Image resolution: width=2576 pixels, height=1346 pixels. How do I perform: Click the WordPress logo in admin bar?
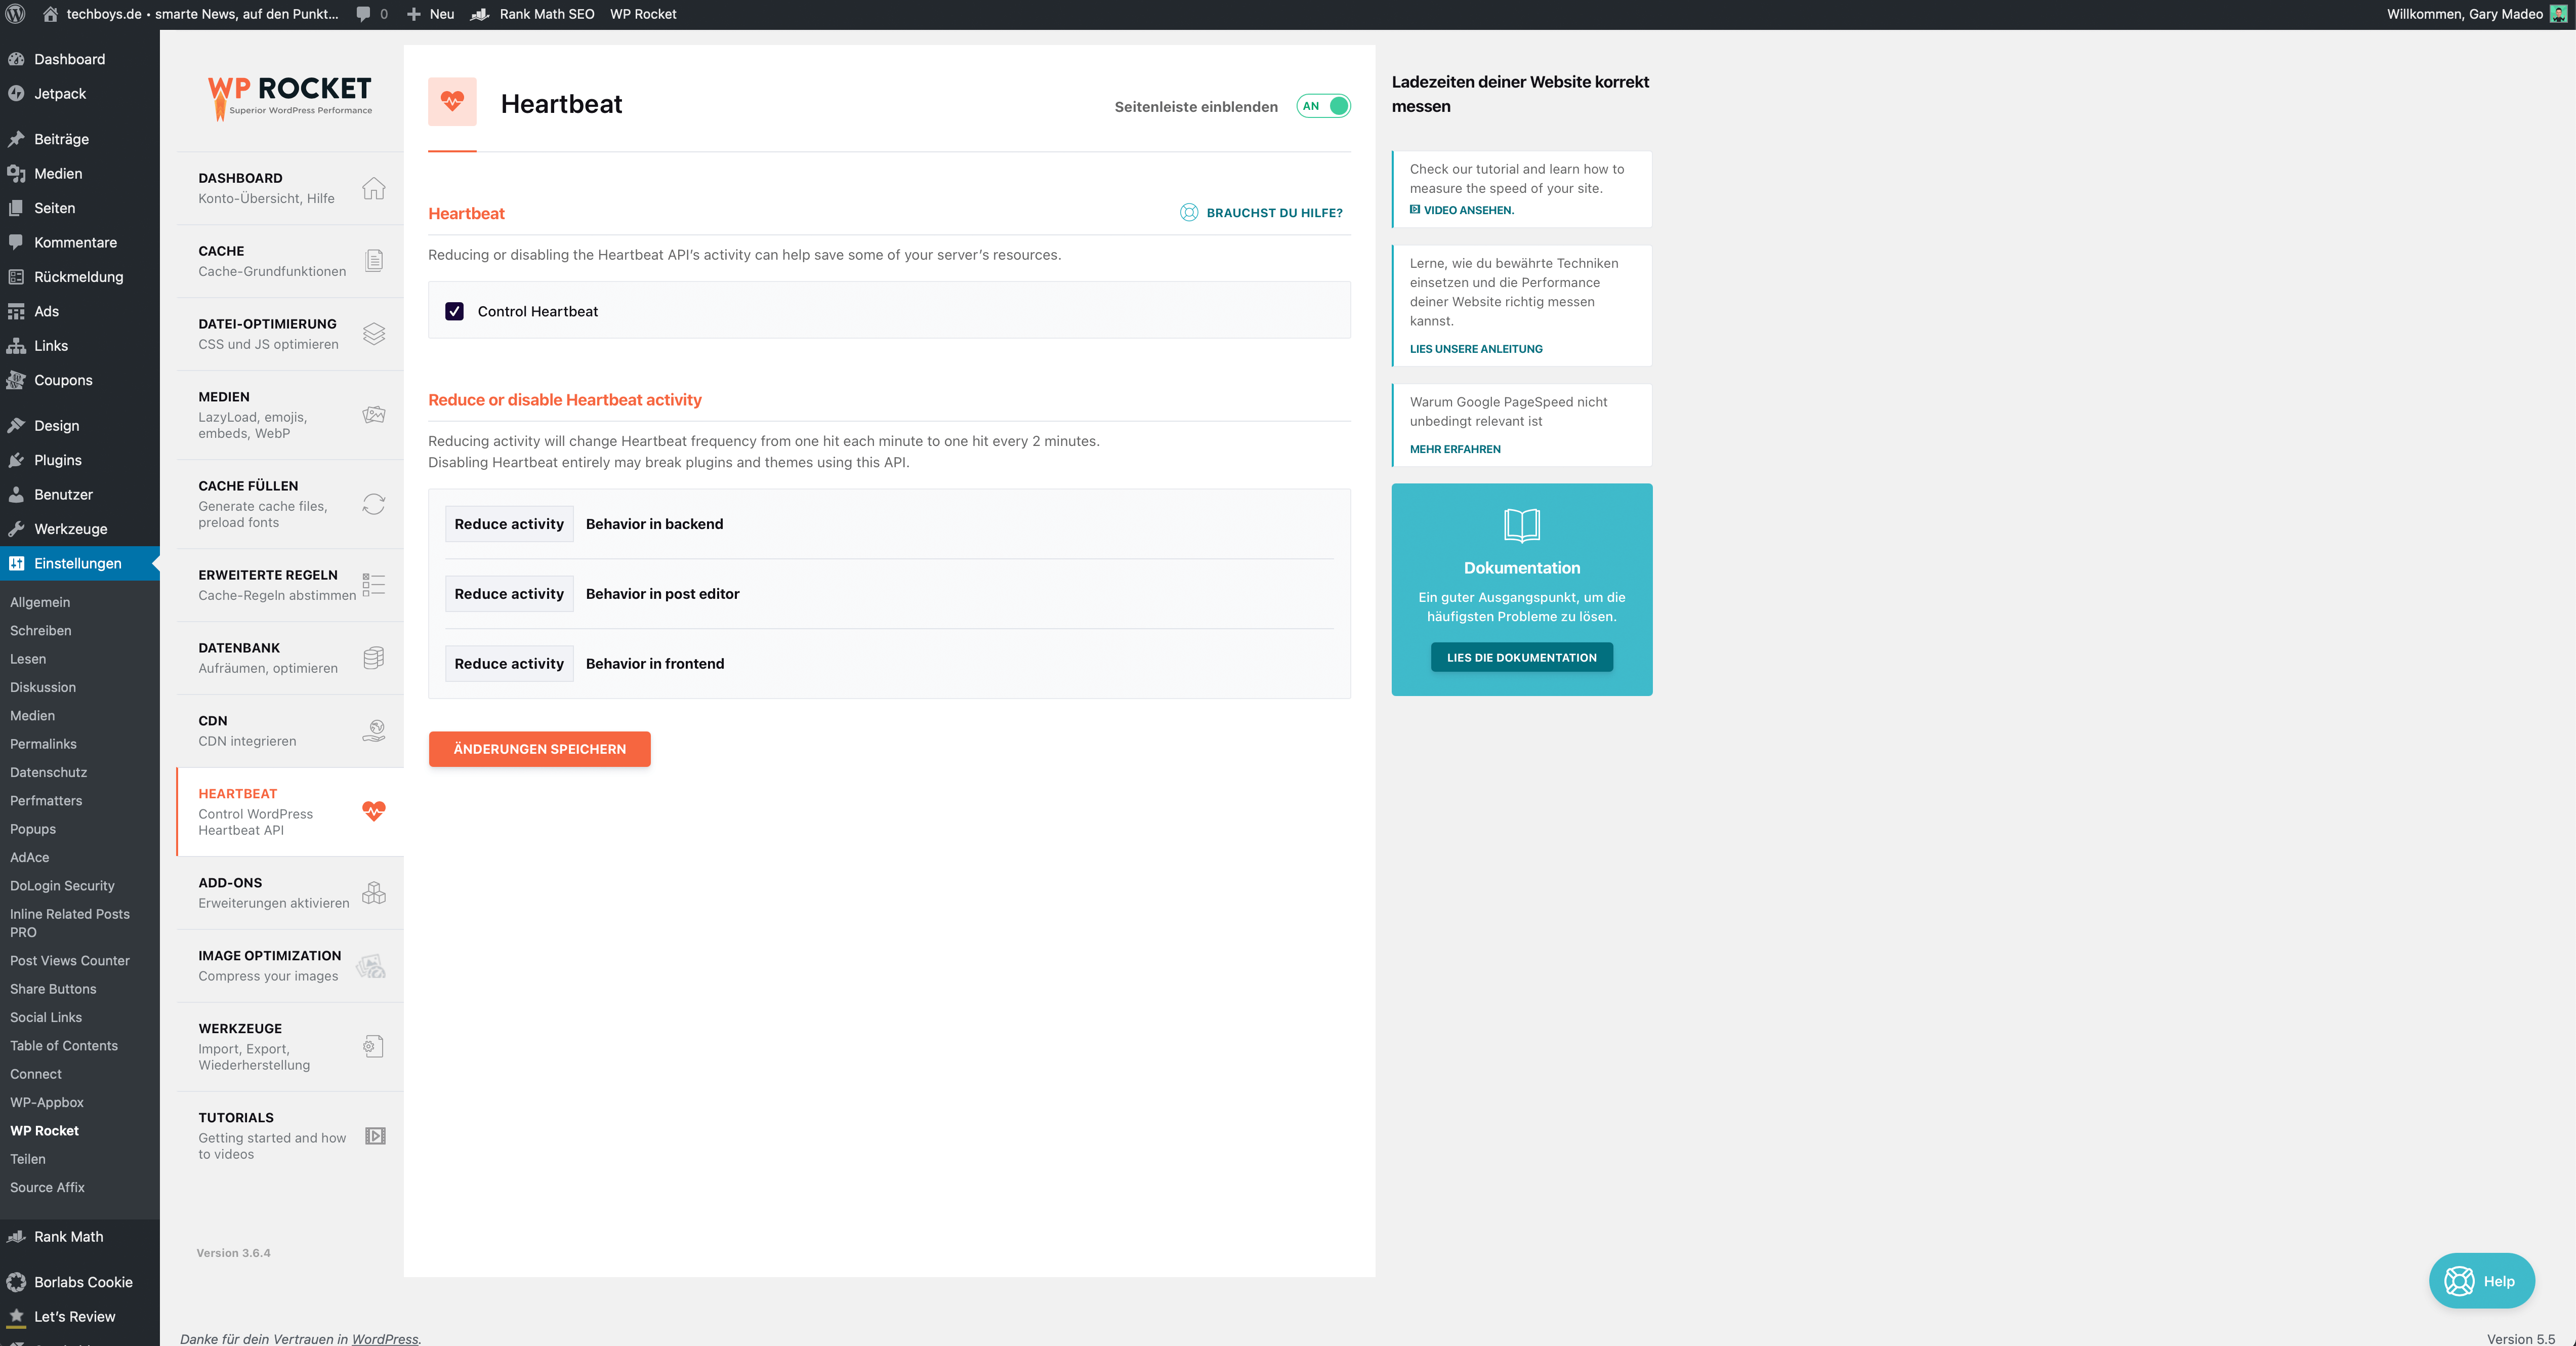pos(15,14)
